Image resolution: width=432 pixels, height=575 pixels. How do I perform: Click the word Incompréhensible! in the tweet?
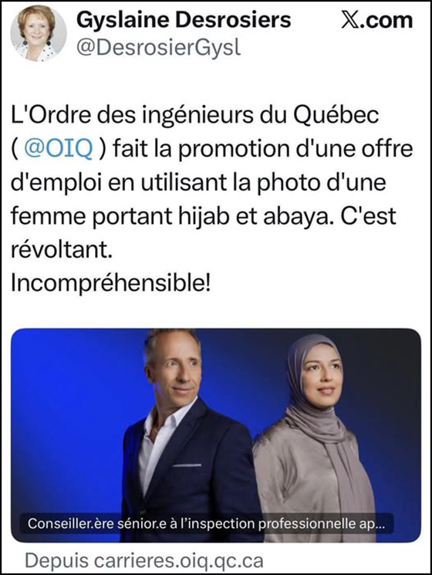click(x=111, y=283)
